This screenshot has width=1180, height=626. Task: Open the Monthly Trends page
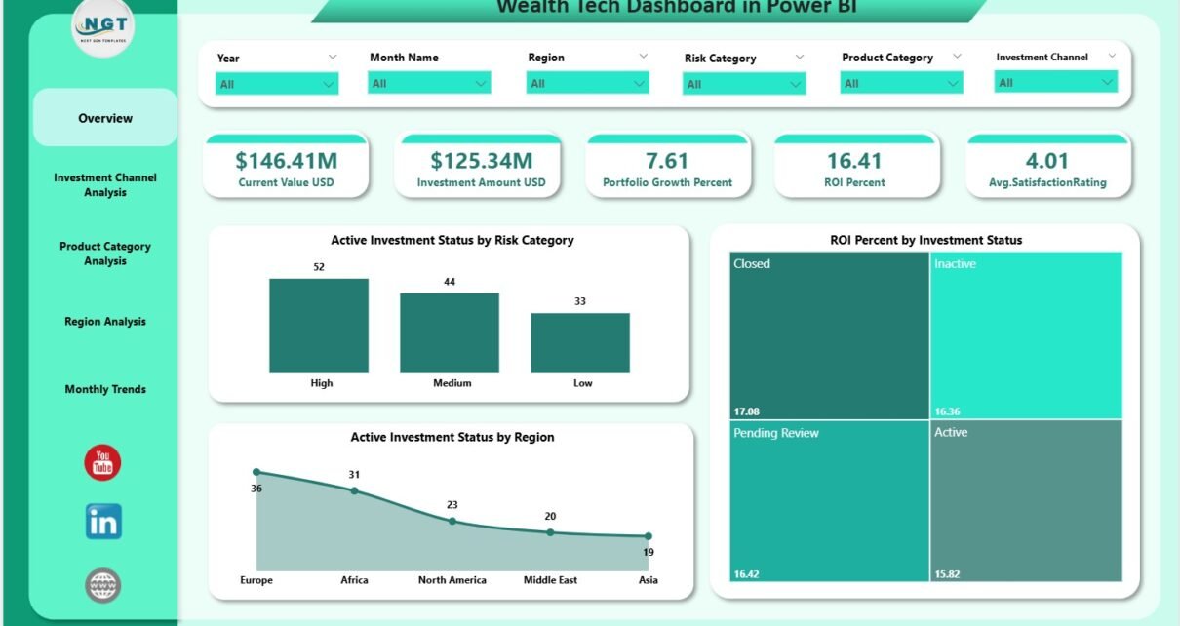point(105,389)
